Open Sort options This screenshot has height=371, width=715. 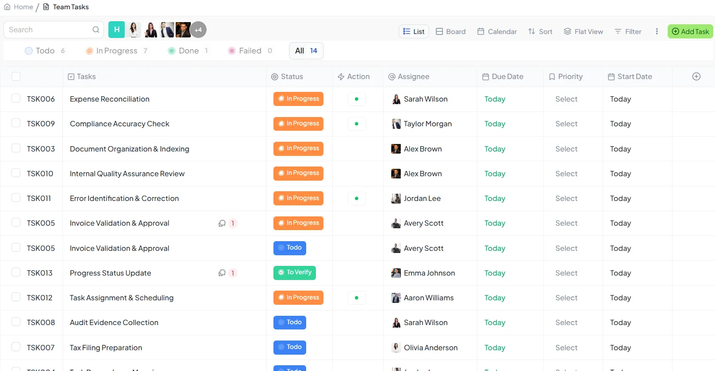[x=540, y=31]
